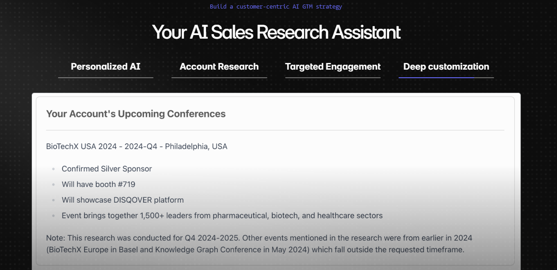Screen dimensions: 557x270
Task: Select the Targeted Engagement tab
Action: coord(333,66)
